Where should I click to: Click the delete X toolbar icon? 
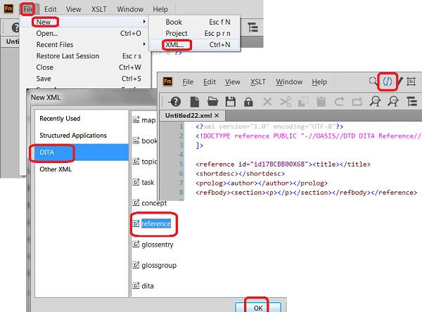[267, 102]
